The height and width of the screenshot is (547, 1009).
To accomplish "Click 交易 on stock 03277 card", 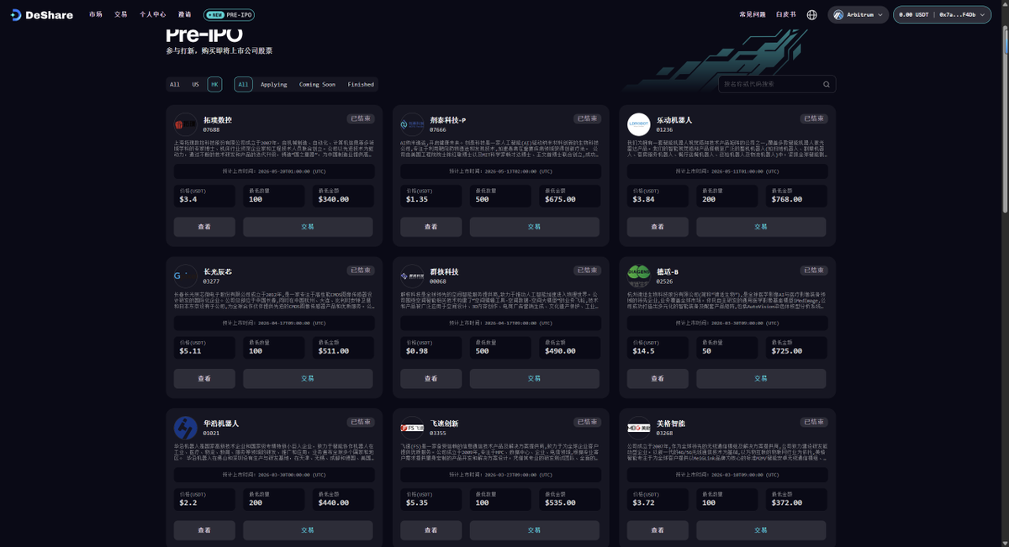I will pyautogui.click(x=308, y=378).
